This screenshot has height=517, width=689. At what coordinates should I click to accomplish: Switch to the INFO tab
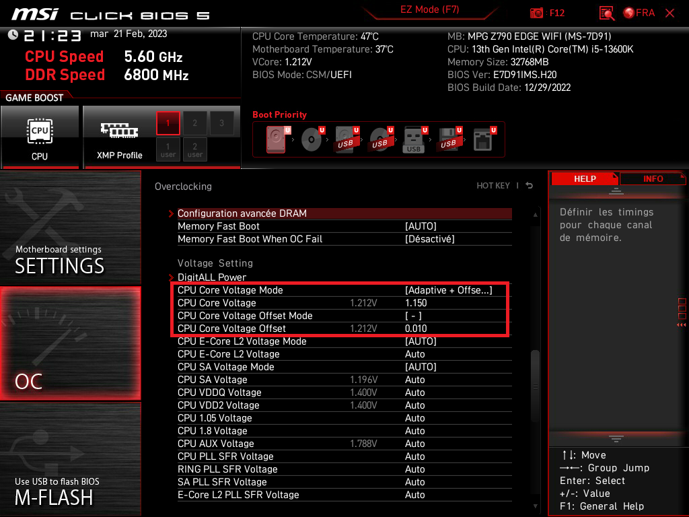(653, 179)
